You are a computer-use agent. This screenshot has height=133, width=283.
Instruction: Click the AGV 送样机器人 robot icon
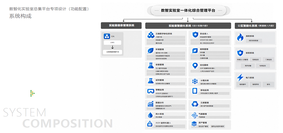pyautogui.click(x=150, y=123)
